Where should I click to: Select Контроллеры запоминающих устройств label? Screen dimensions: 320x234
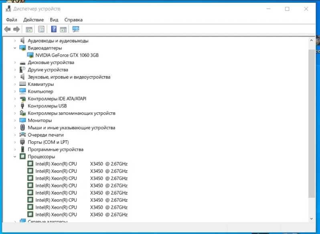coord(71,113)
